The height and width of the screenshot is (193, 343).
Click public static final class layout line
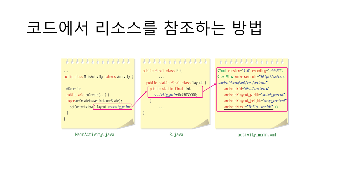click(176, 83)
